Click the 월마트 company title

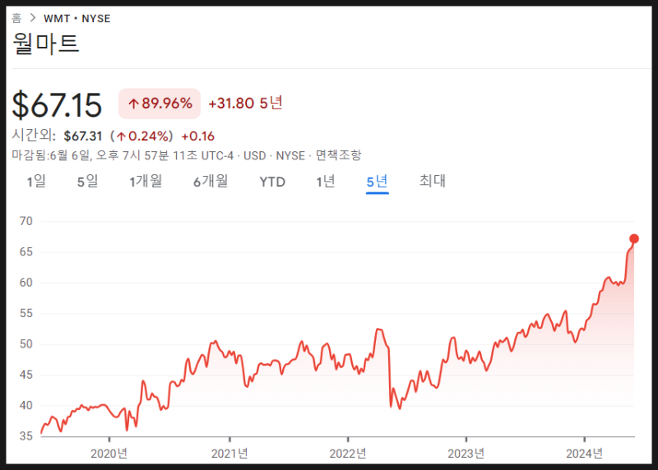click(x=46, y=44)
